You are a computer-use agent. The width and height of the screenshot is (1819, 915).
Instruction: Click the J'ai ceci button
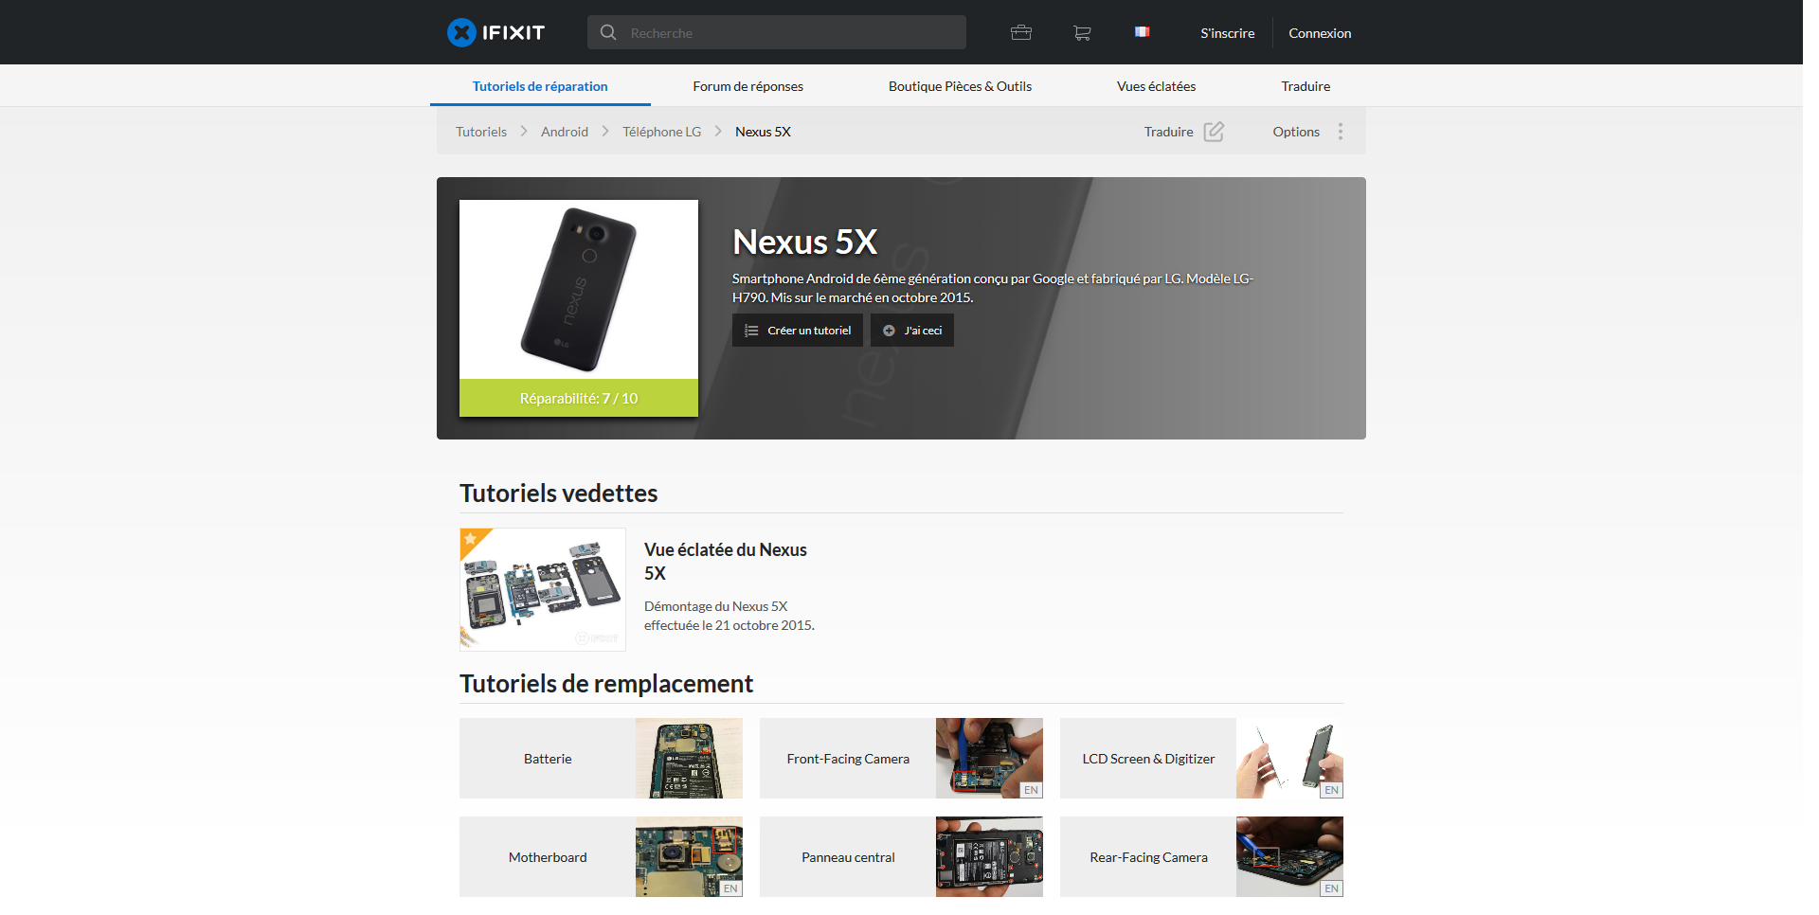[x=912, y=331]
